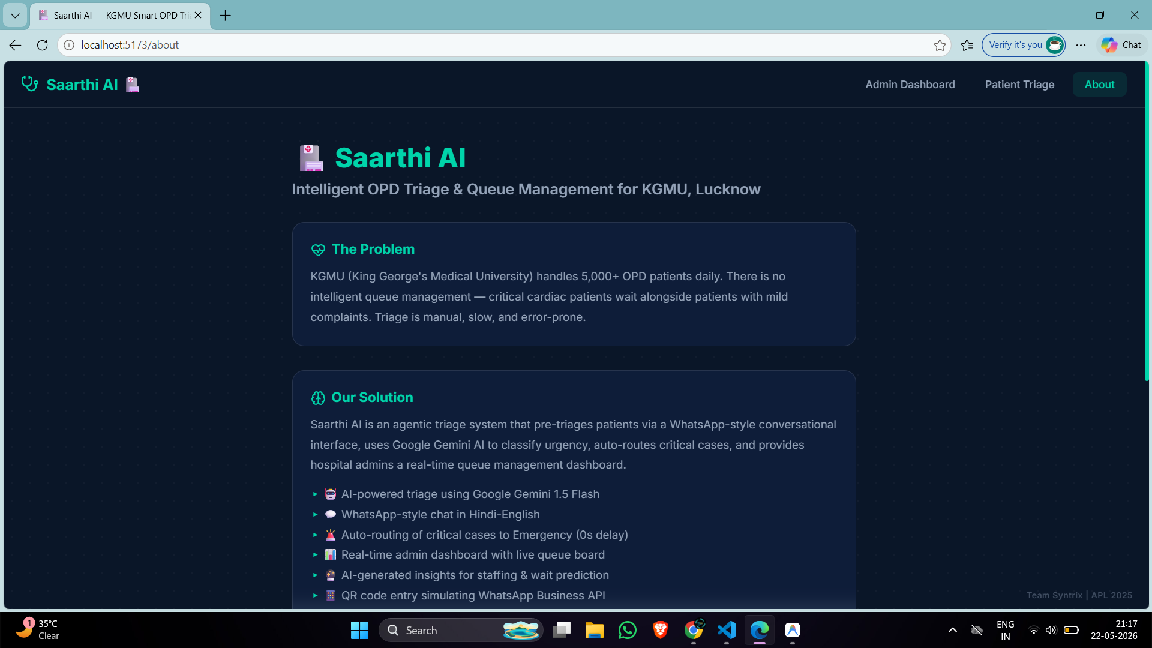Click the heart pulse icon by The Problem
The image size is (1152, 648).
(x=318, y=250)
